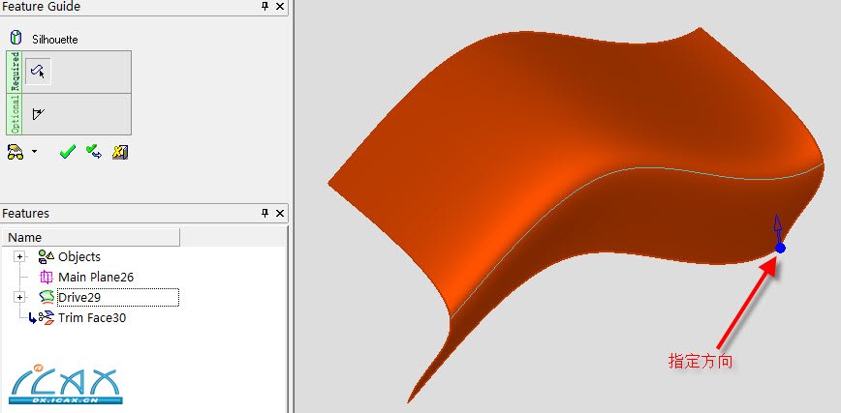Select Objects in the feature tree

pyautogui.click(x=79, y=257)
